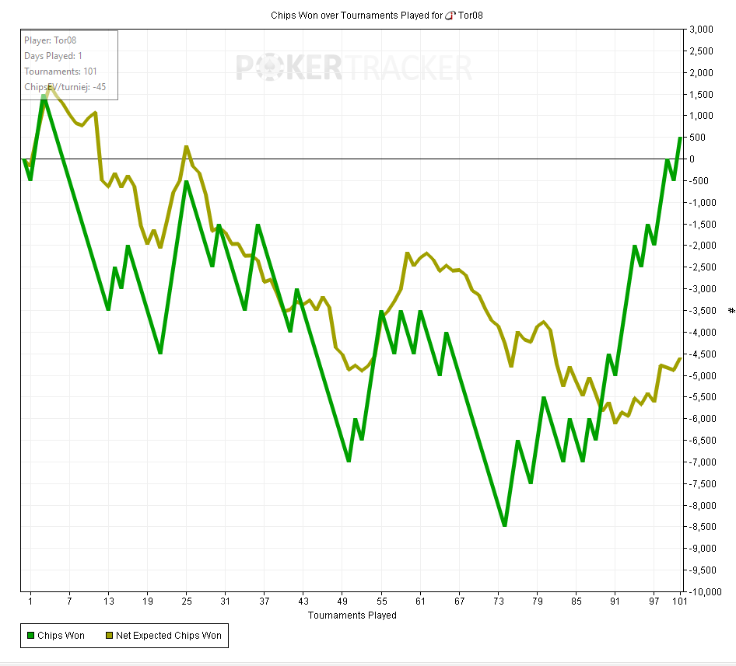Screen dimensions: 736x666
Task: Click the hash symbol beside the y-axis
Action: [731, 311]
